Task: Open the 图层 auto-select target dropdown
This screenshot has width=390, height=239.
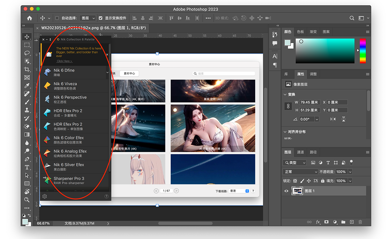Action: pos(88,18)
